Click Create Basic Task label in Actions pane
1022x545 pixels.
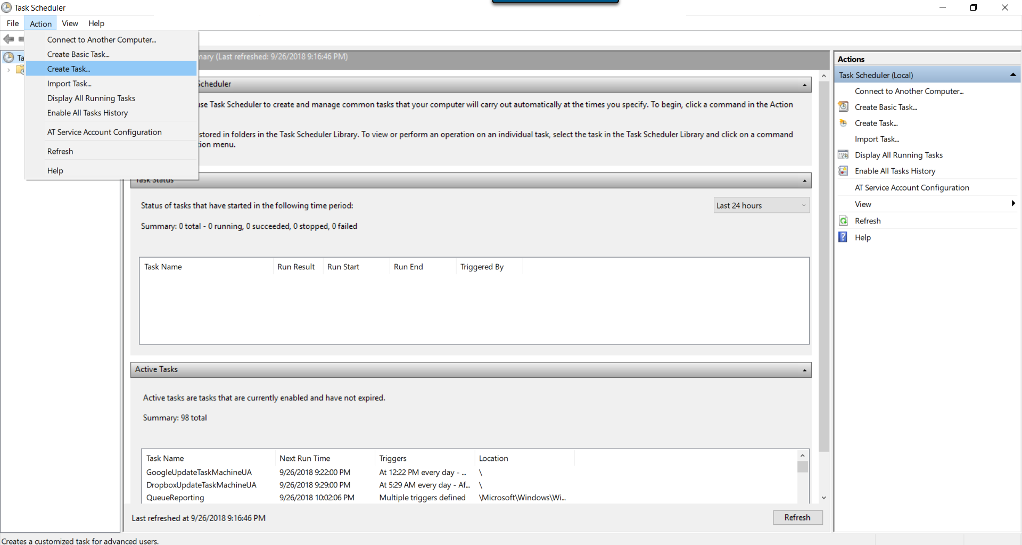(x=886, y=107)
